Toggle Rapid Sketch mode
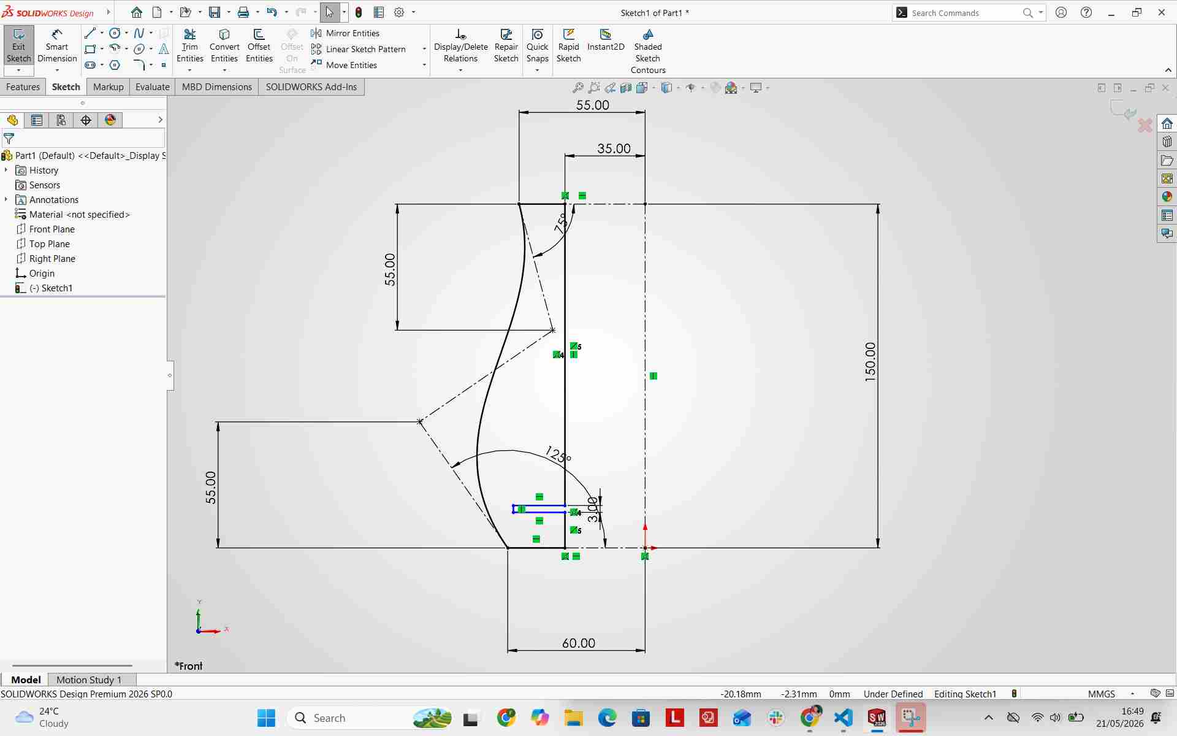The image size is (1177, 736). (x=568, y=46)
